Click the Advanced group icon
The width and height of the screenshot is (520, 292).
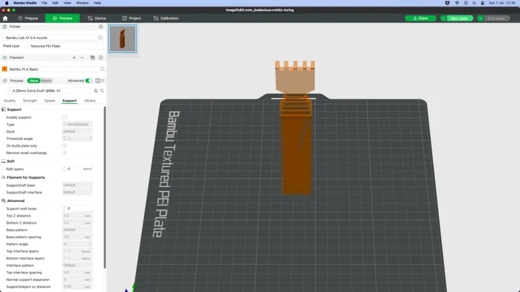[4, 201]
